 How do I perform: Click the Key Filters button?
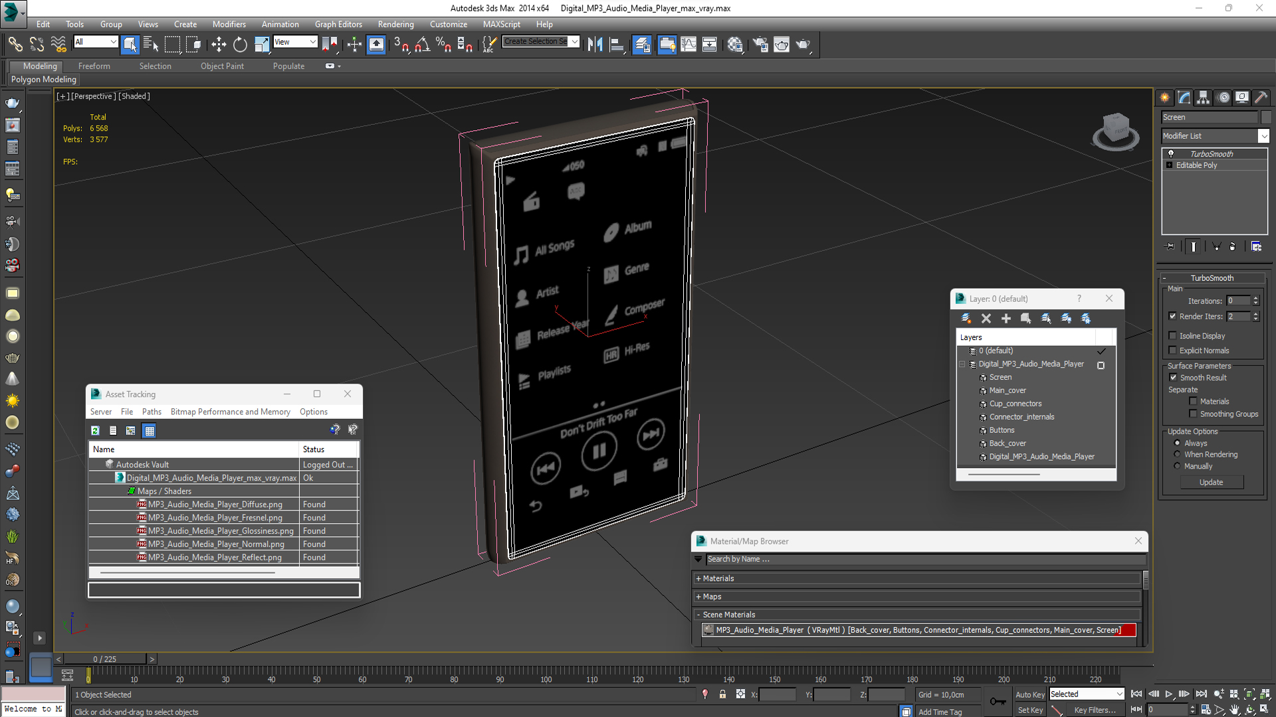[1095, 710]
